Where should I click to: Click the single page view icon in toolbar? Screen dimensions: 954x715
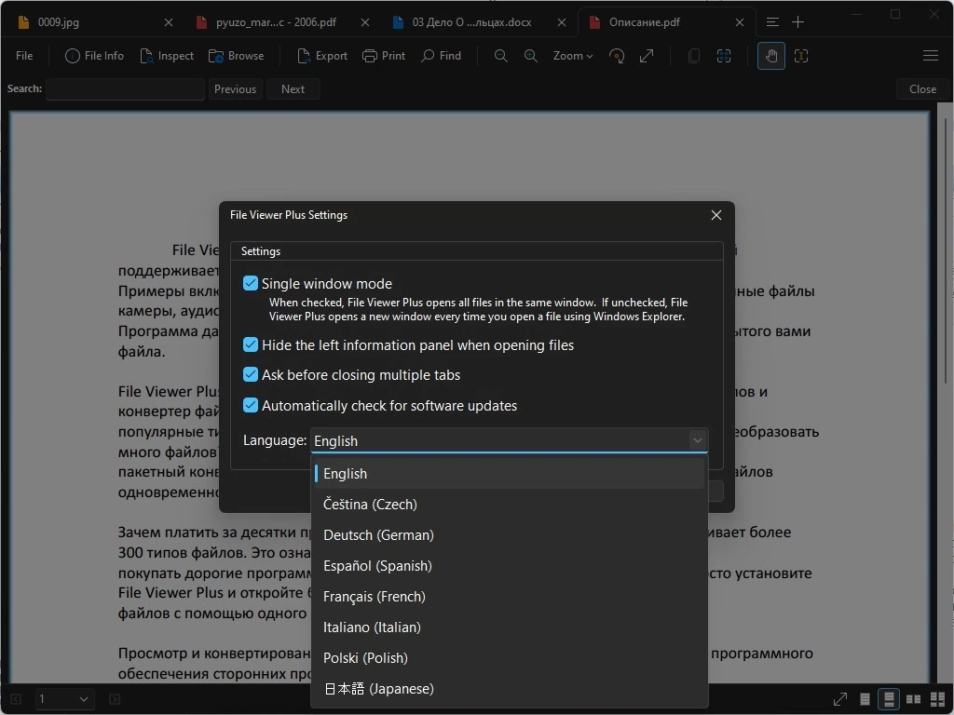pyautogui.click(x=693, y=56)
